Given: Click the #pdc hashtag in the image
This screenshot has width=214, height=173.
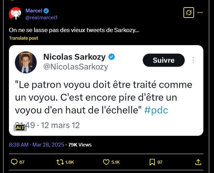Looking at the screenshot, I should [x=156, y=111].
